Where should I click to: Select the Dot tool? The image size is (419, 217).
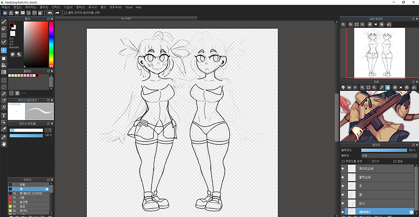coord(3,35)
